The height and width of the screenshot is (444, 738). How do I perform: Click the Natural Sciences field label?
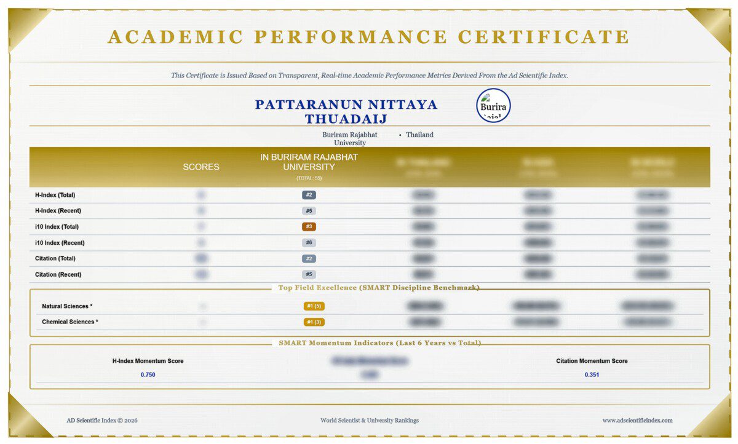pyautogui.click(x=67, y=306)
